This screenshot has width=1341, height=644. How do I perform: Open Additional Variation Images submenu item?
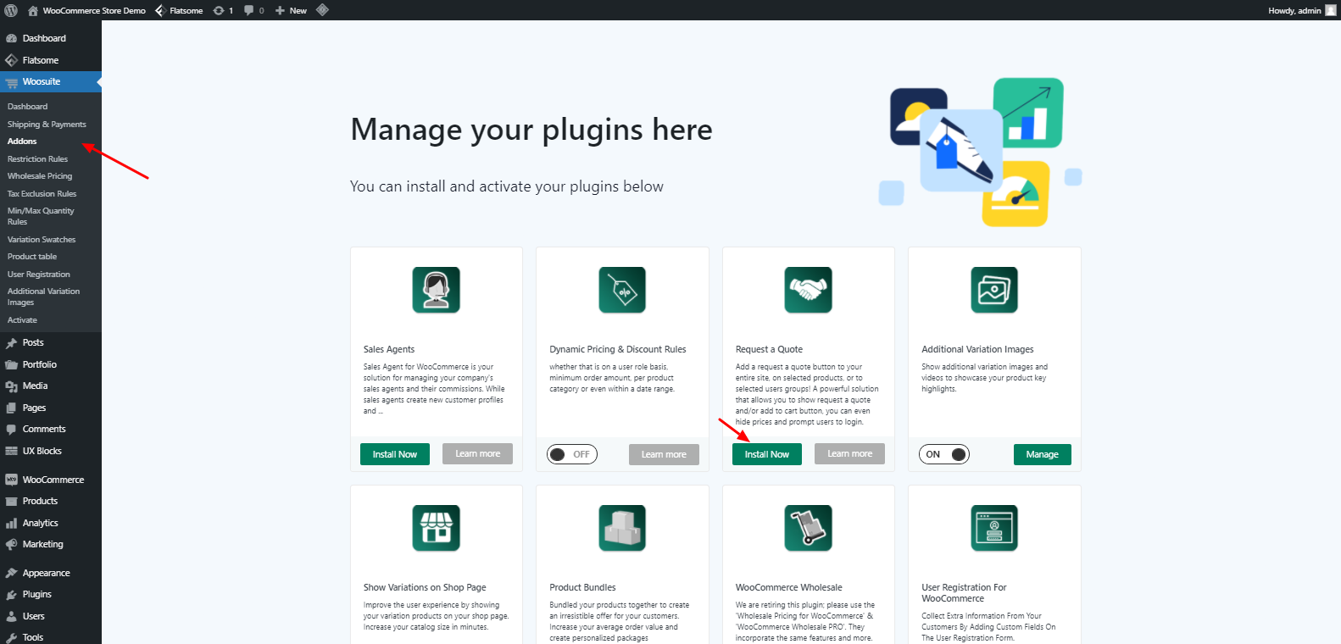[x=43, y=297]
